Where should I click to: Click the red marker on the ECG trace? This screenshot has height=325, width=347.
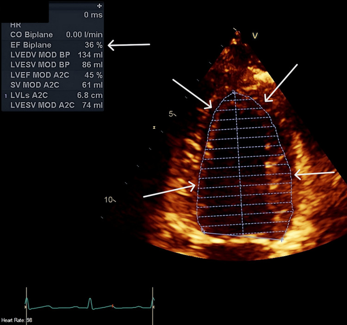(x=112, y=306)
